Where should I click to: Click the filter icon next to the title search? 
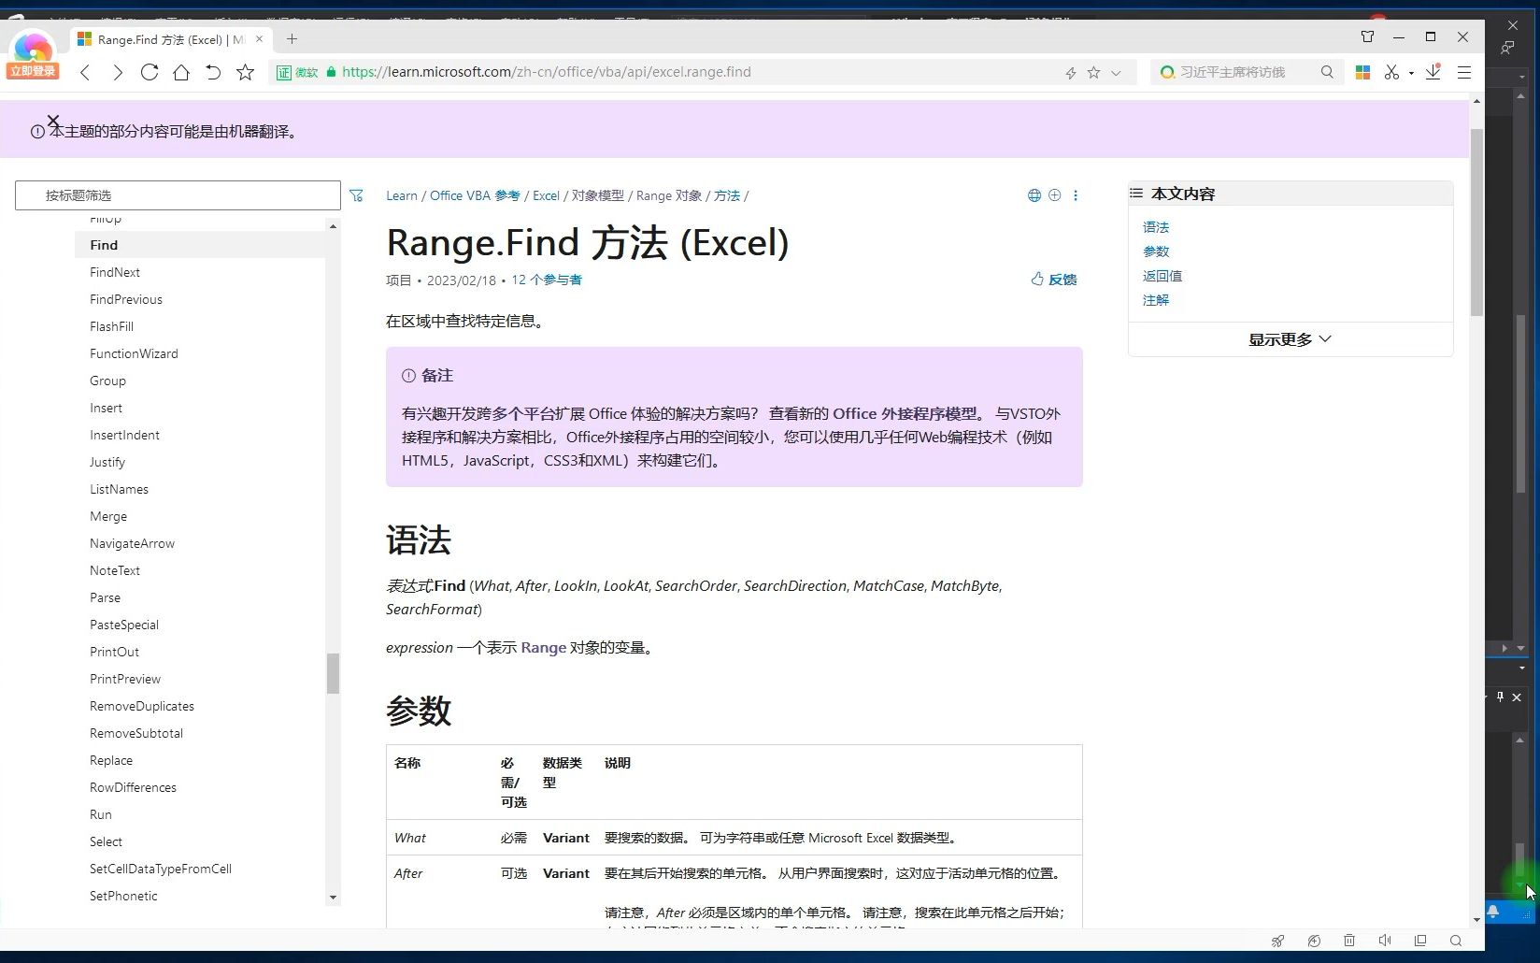pos(356,194)
